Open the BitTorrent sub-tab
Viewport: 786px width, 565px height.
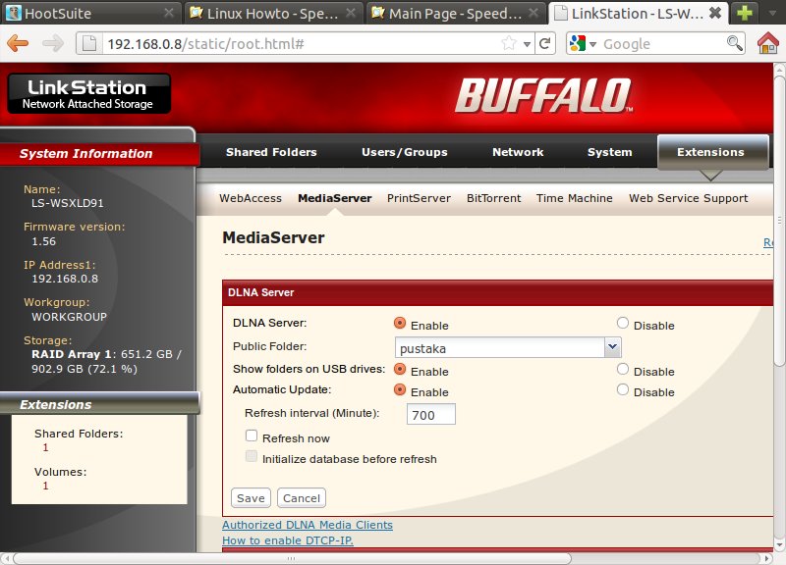point(494,198)
